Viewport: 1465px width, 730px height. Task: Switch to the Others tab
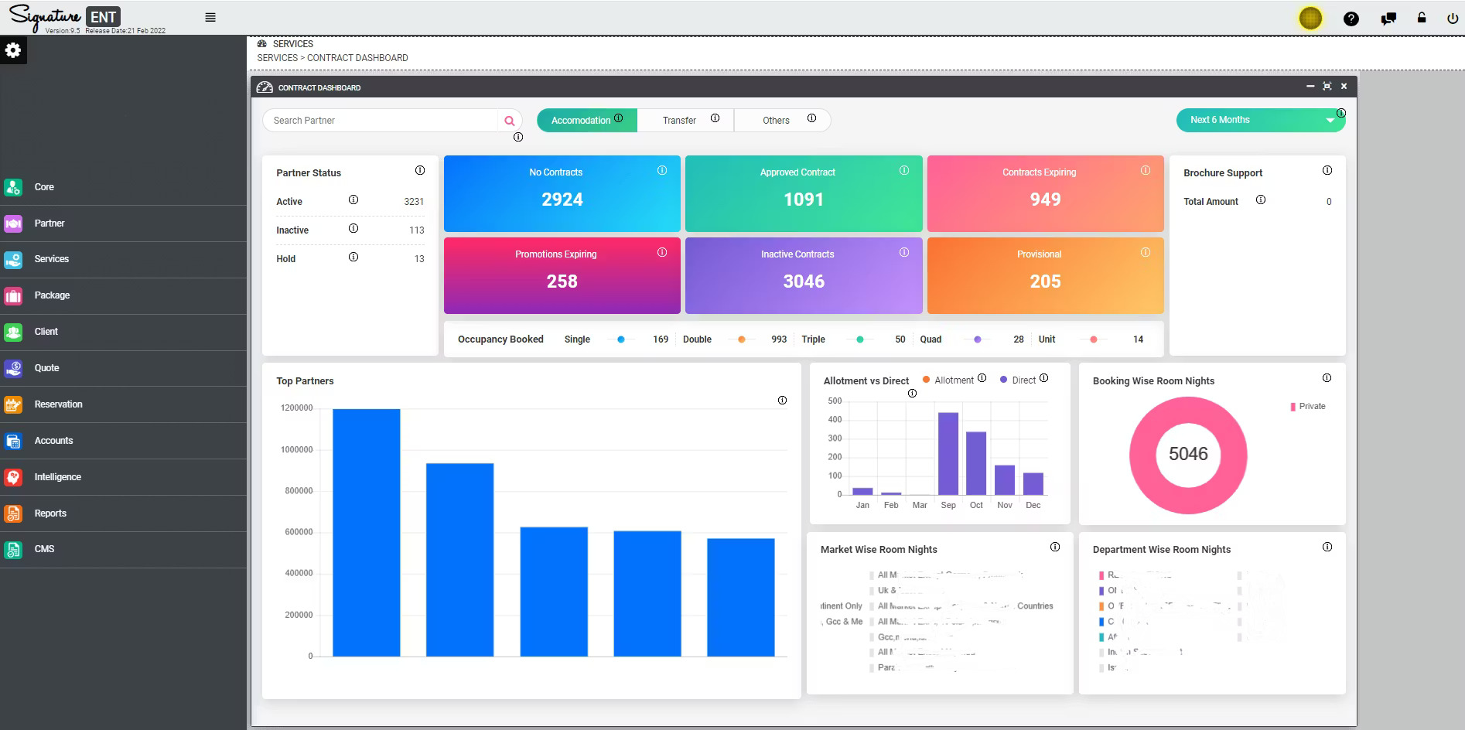[776, 121]
